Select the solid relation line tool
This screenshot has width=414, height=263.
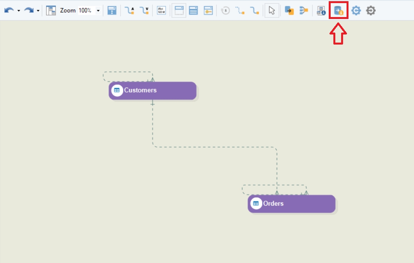coord(254,10)
